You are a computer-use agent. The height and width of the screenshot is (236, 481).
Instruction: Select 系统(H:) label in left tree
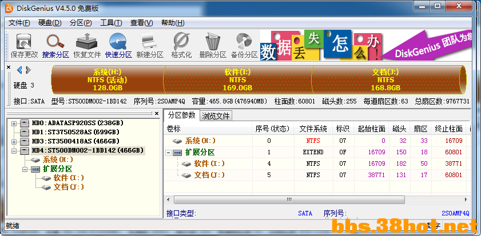click(58, 160)
